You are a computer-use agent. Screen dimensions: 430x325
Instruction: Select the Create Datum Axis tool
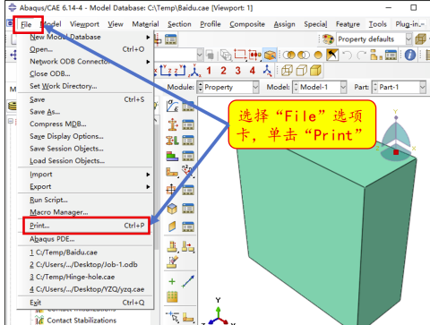pos(188,281)
